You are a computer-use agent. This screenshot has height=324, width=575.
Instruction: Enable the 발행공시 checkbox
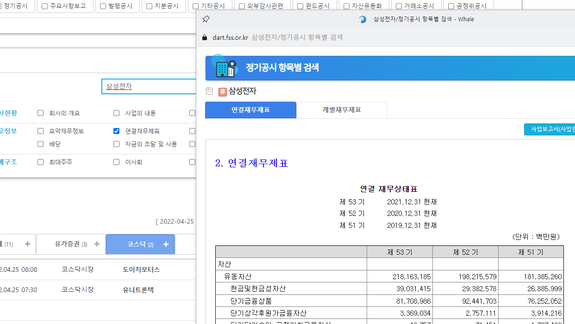[x=103, y=6]
